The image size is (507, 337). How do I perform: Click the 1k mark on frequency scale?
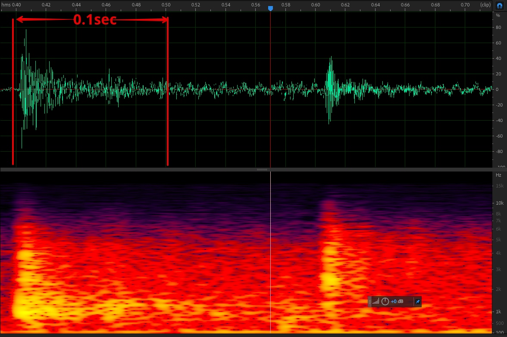point(499,312)
